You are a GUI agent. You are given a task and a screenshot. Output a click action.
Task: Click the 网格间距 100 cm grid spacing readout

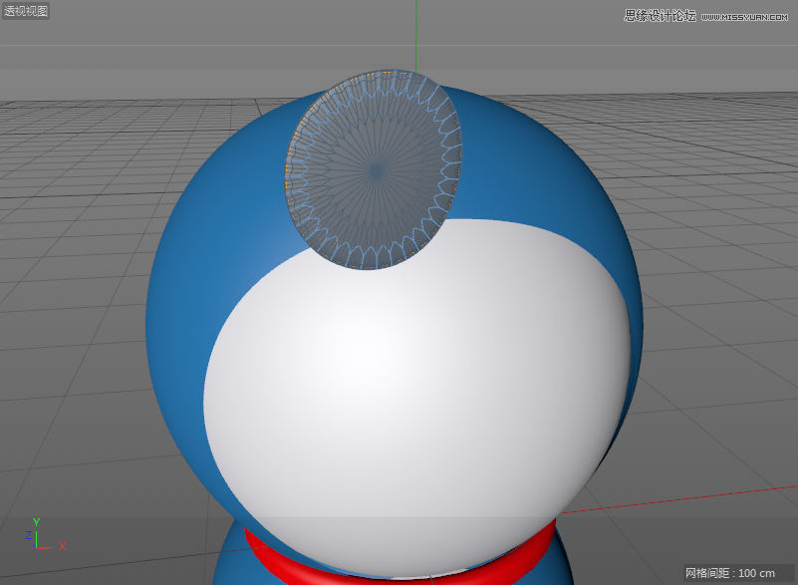tap(729, 573)
